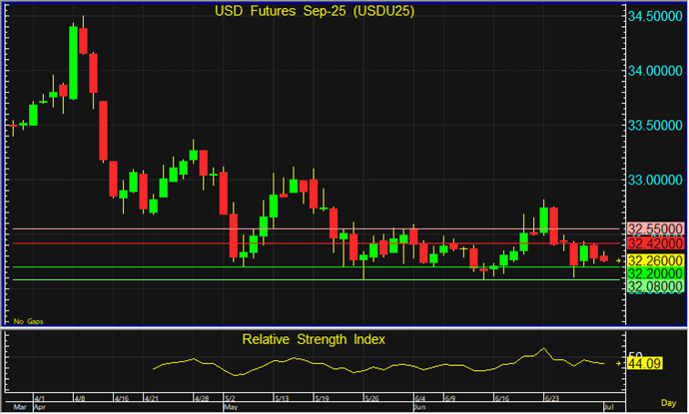
Task: Click the yellow 32.26000 last price tag
Action: point(655,259)
